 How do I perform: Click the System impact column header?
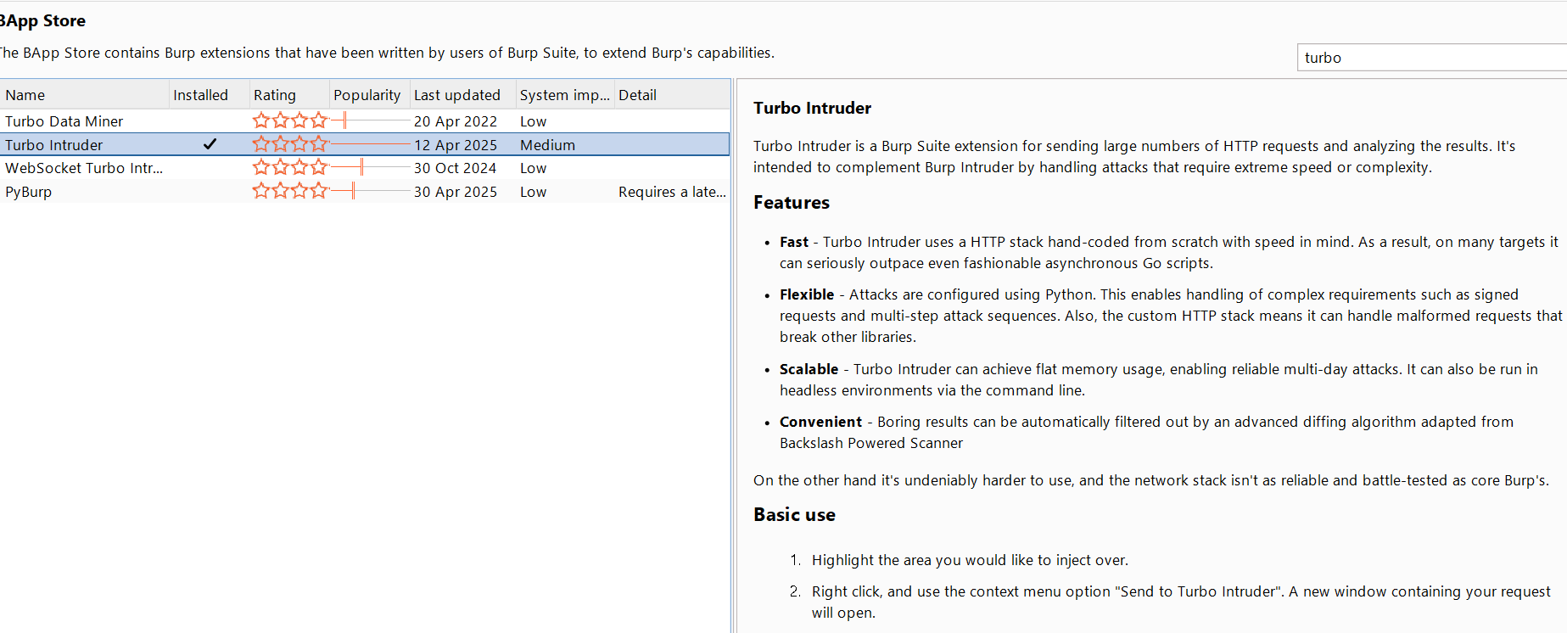(564, 95)
